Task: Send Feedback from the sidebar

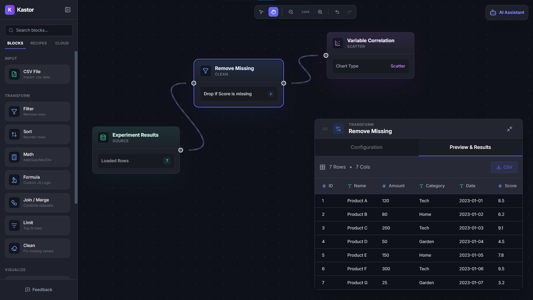Action: pos(39,289)
